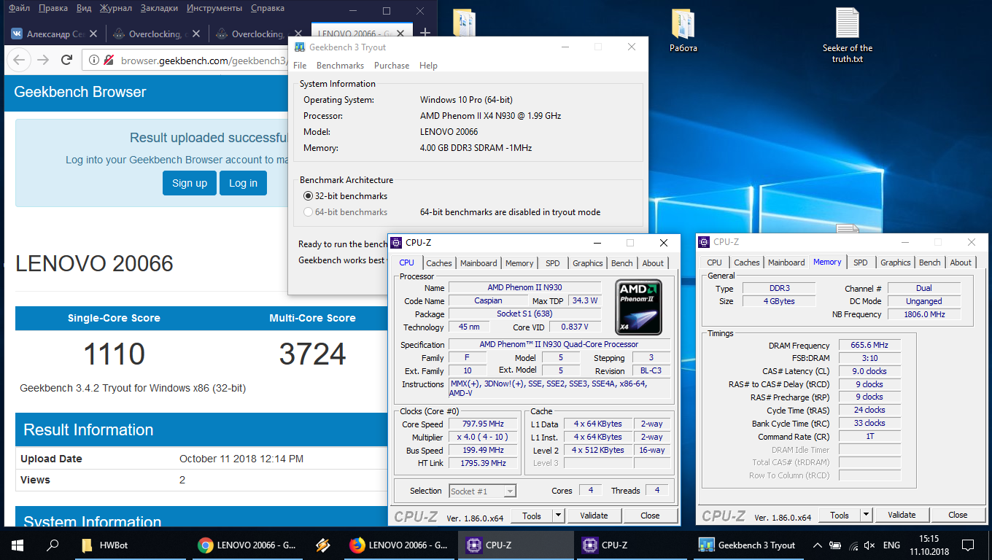The height and width of the screenshot is (560, 992).
Task: Open Firefox Инструменты menu
Action: (214, 8)
